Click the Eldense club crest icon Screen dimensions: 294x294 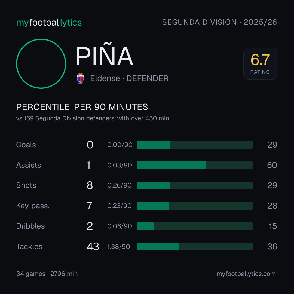pyautogui.click(x=80, y=78)
